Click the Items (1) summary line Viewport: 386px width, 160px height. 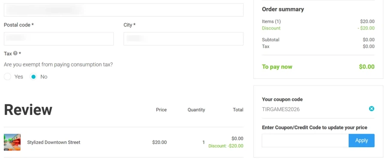click(318, 21)
